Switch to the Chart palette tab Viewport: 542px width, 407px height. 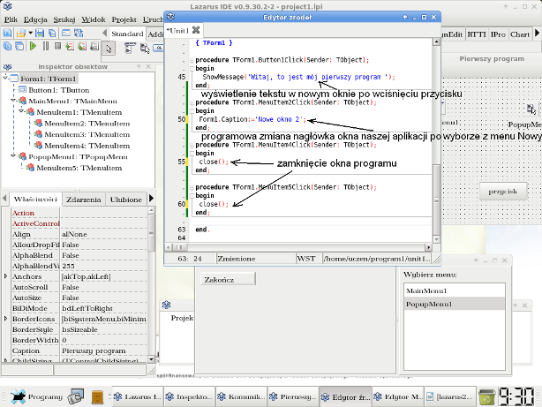click(520, 34)
